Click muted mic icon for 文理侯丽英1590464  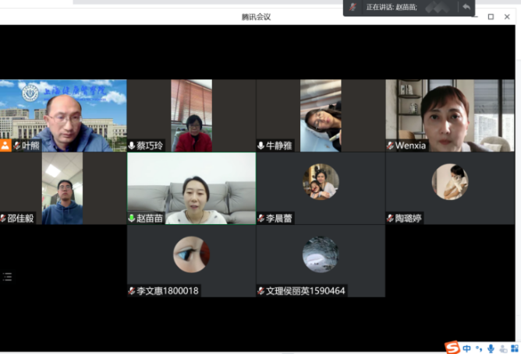(x=261, y=291)
